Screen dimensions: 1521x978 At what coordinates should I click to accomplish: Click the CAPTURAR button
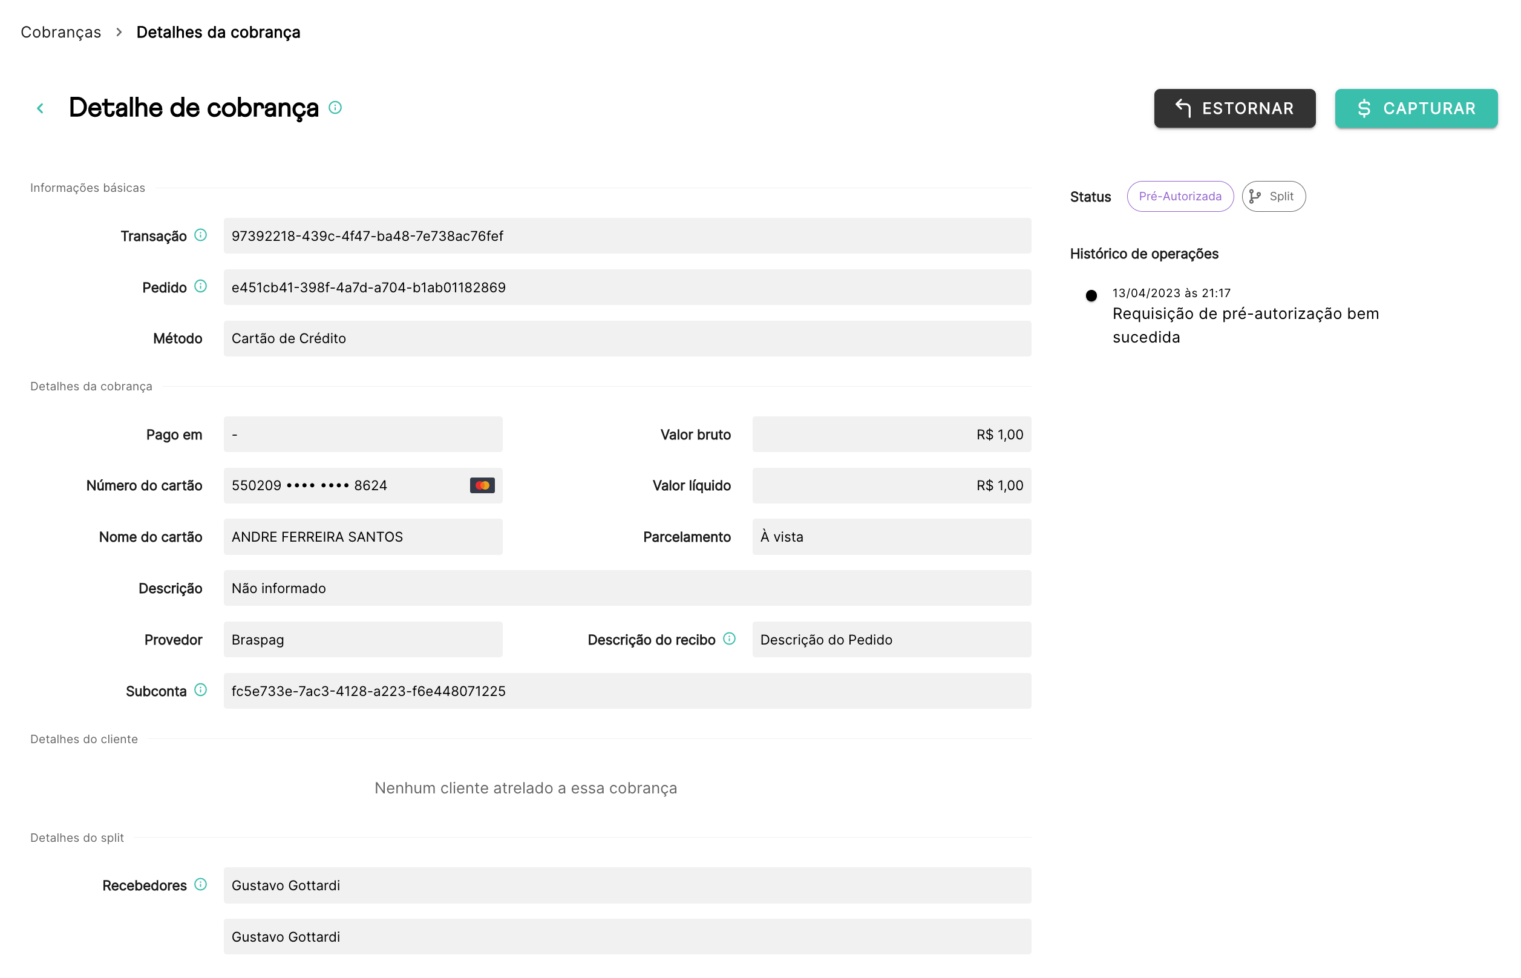tap(1416, 108)
